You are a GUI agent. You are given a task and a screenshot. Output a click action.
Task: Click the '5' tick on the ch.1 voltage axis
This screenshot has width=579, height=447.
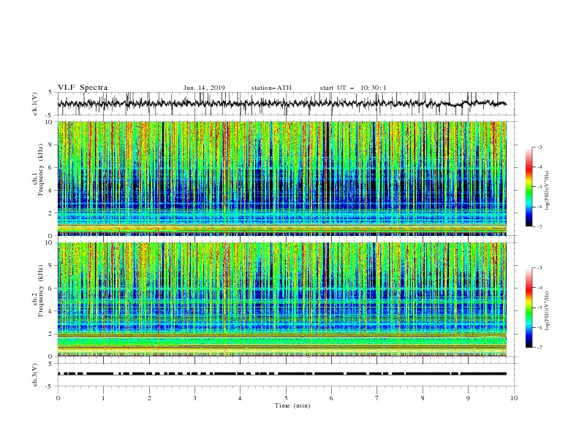tap(50, 92)
